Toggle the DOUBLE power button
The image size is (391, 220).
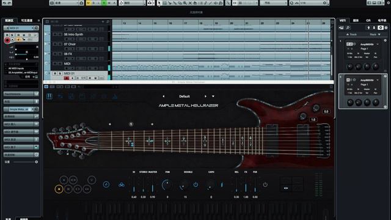pyautogui.click(x=195, y=185)
